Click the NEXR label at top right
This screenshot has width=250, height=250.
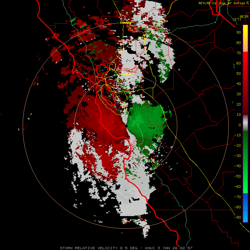click(244, 17)
